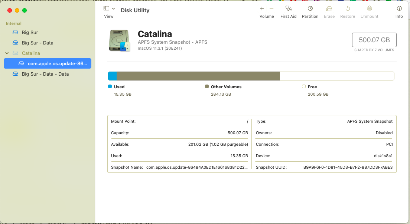Click the Owners value Disabled

[x=384, y=133]
